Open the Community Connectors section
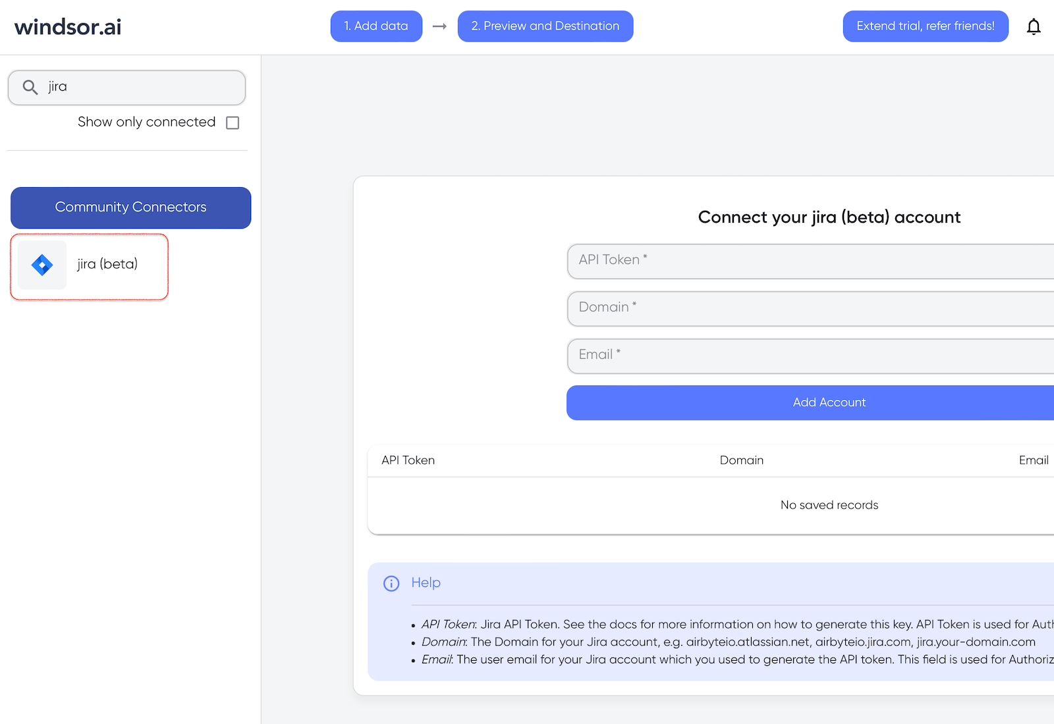 pos(130,208)
